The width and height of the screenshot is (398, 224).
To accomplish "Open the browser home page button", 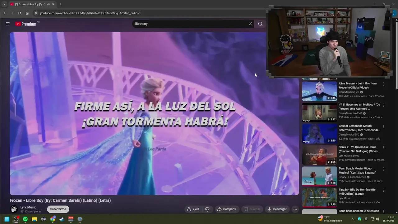I will [27, 13].
